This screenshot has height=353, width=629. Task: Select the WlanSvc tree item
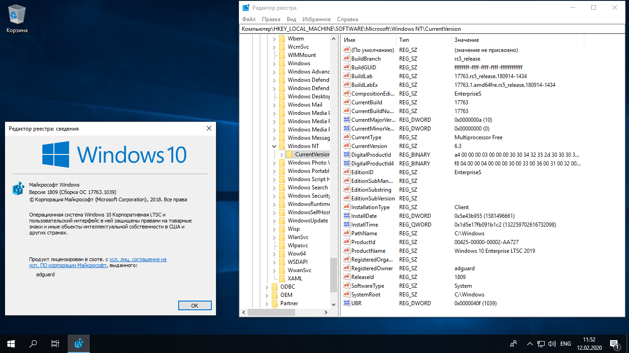pos(298,237)
